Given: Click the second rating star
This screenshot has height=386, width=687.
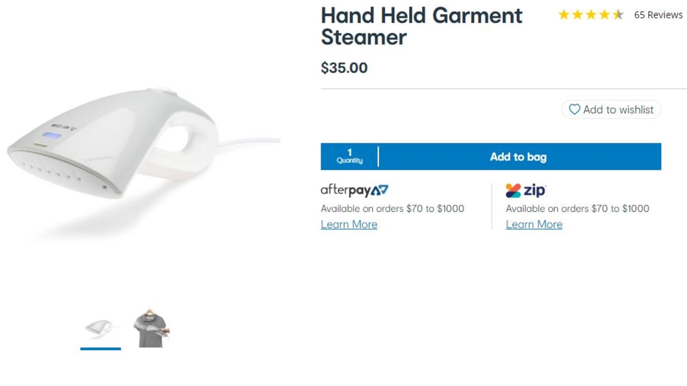Looking at the screenshot, I should pyautogui.click(x=578, y=14).
